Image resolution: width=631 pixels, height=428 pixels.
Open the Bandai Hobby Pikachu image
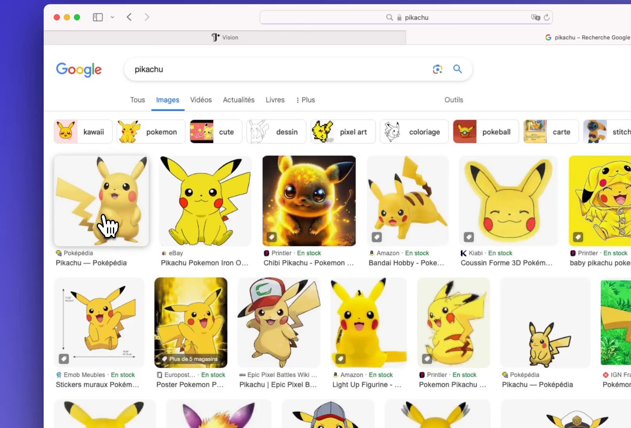[x=408, y=201]
